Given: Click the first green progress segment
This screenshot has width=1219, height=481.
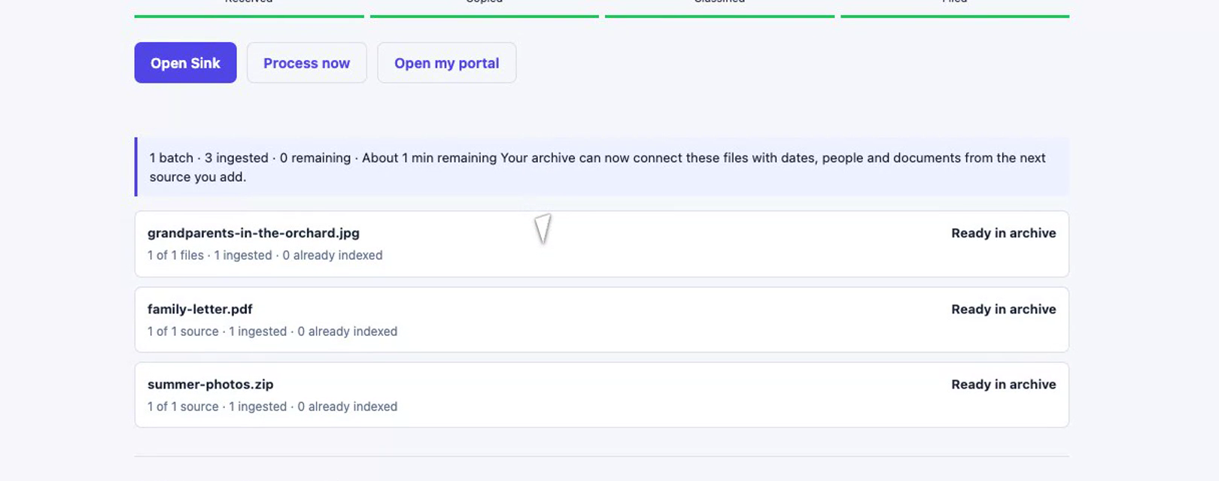Looking at the screenshot, I should click(x=249, y=16).
